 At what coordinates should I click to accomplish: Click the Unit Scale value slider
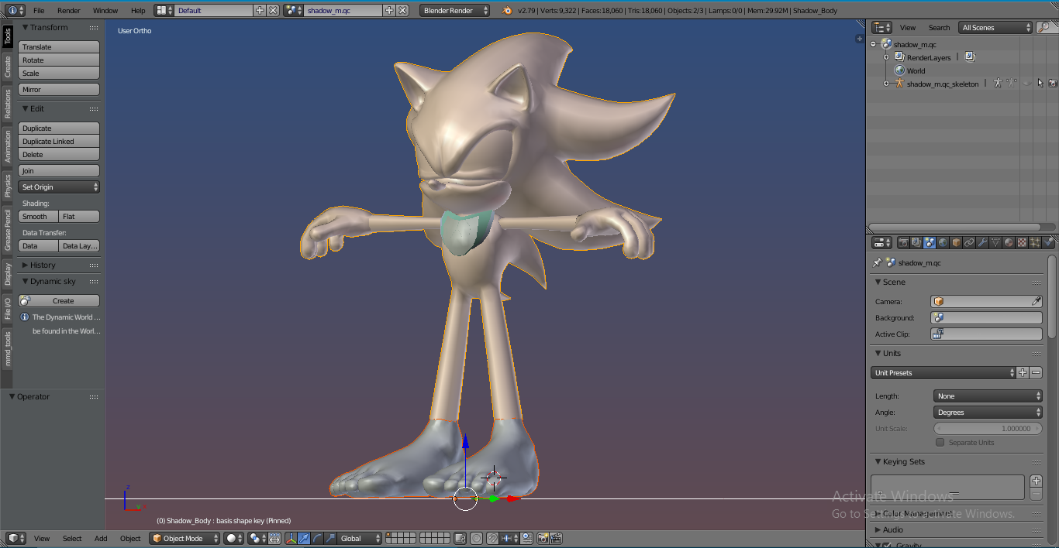click(x=988, y=429)
